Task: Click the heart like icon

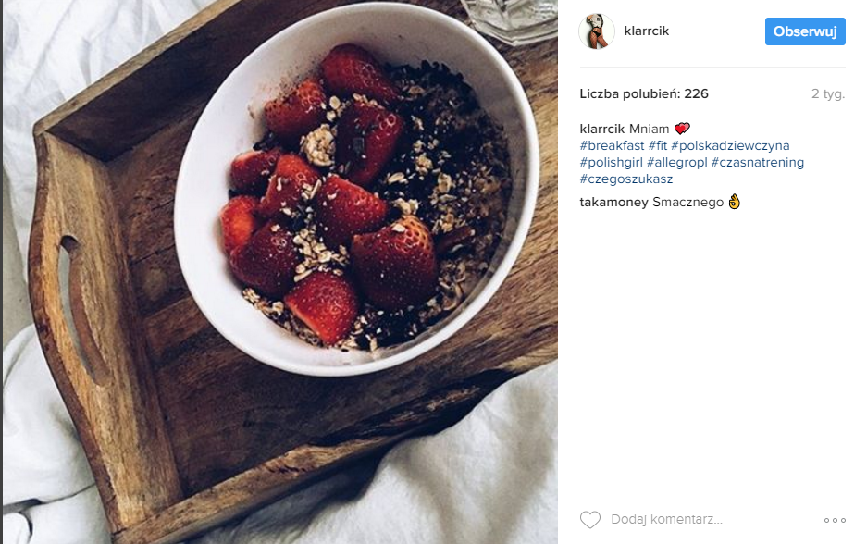Action: click(x=590, y=520)
